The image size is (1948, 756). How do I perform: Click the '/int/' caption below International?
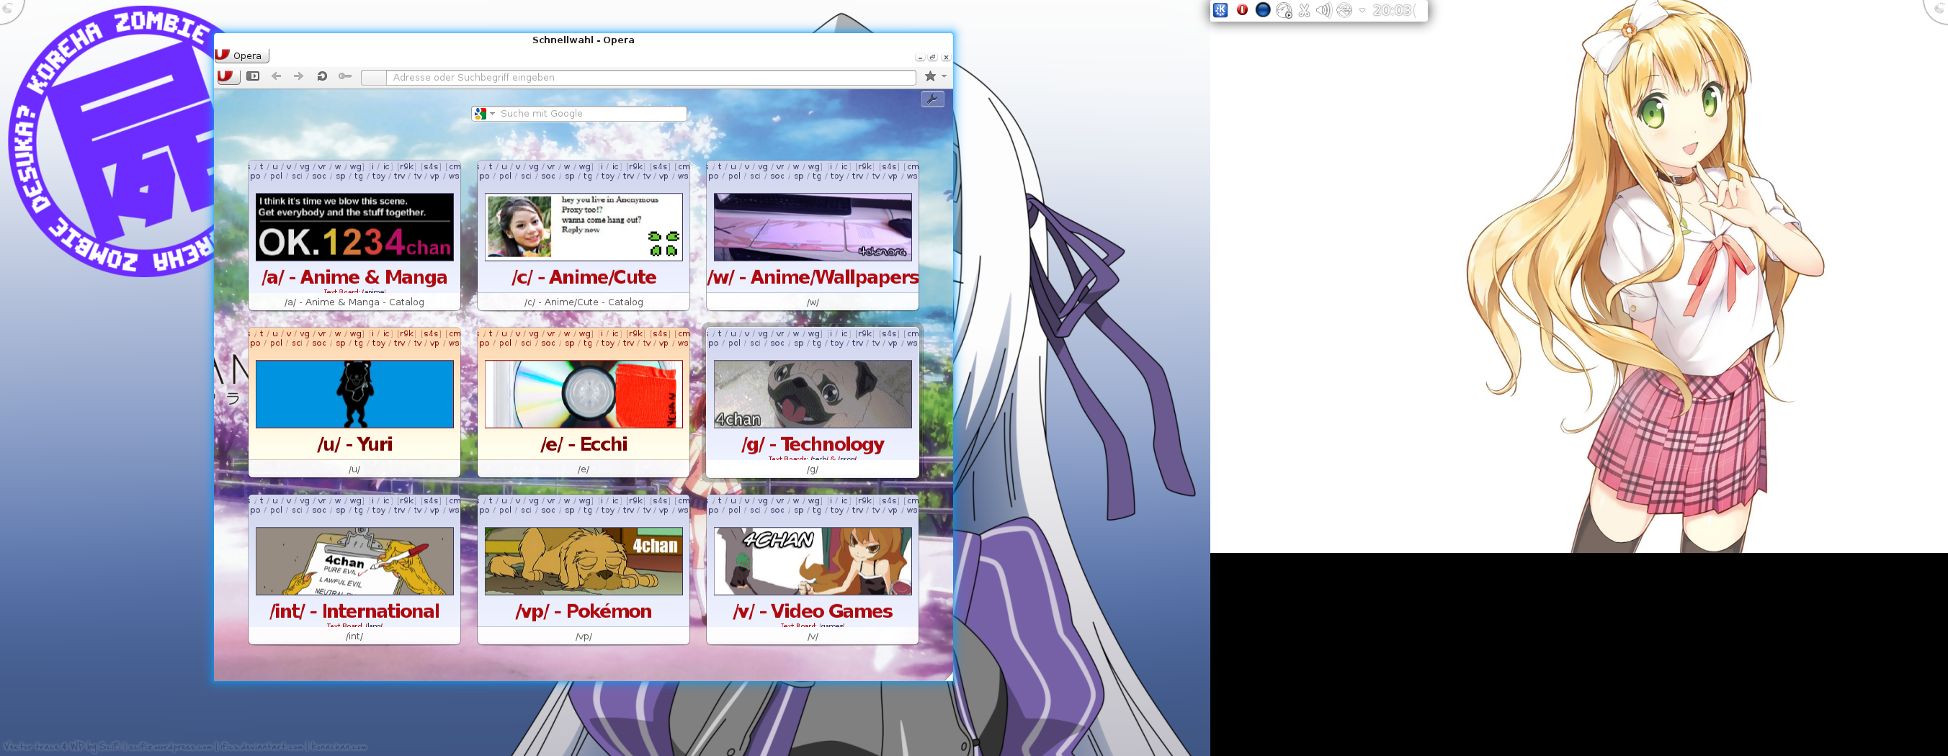[354, 636]
